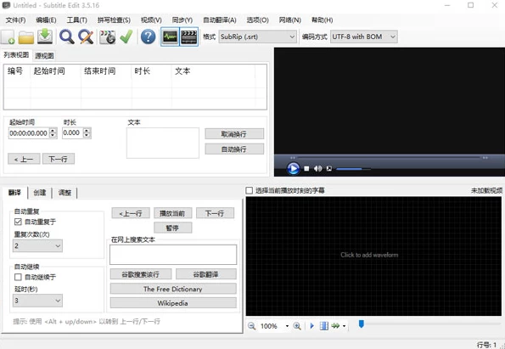Switch to the 列表视图 tab
Viewport: 505px width, 349px height.
16,55
